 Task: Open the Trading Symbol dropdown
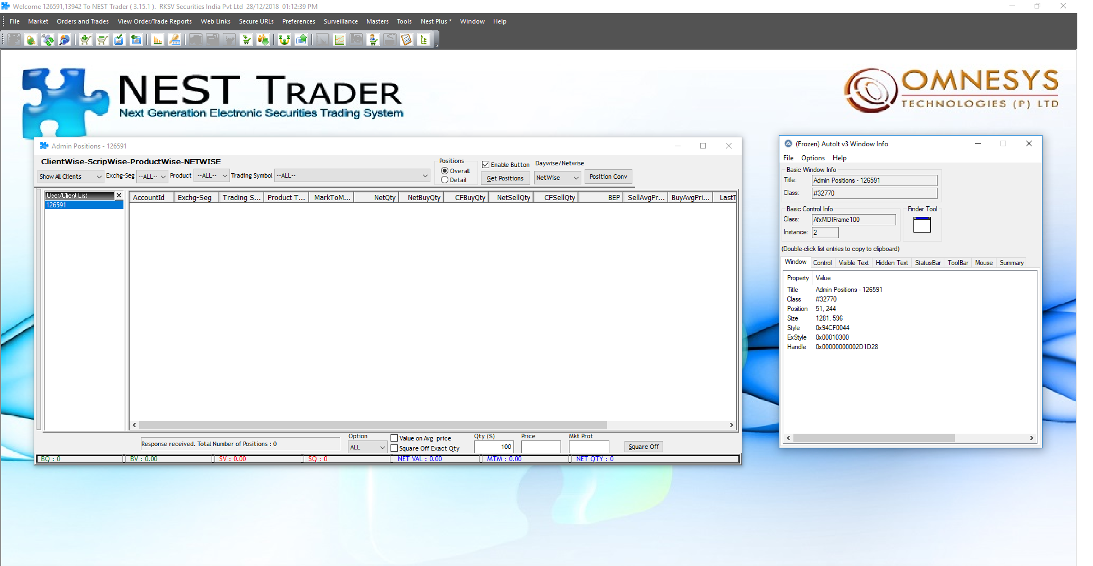[352, 175]
